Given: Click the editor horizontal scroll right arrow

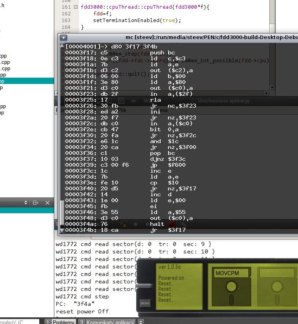Looking at the screenshot, I should [x=266, y=93].
